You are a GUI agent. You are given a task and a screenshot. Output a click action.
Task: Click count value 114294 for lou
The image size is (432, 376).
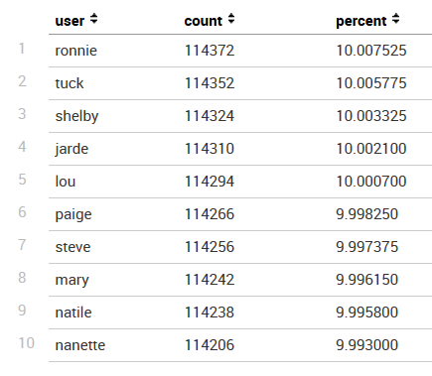[x=210, y=182]
